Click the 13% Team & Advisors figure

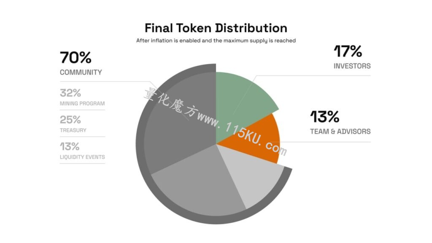tap(324, 116)
